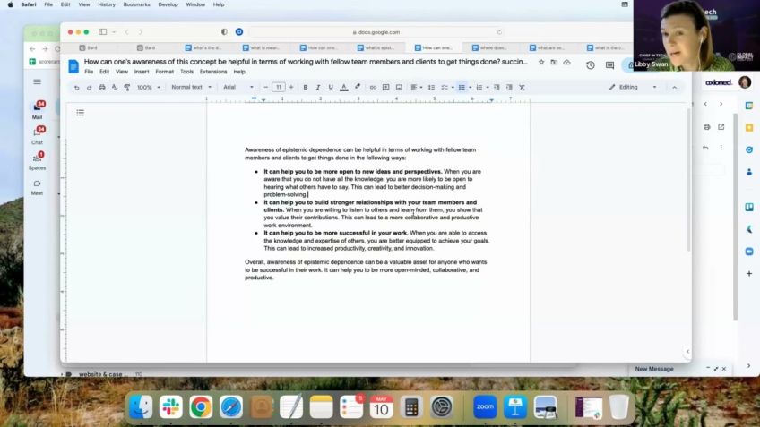Toggle bold formatting
The image size is (760, 427).
pos(306,87)
